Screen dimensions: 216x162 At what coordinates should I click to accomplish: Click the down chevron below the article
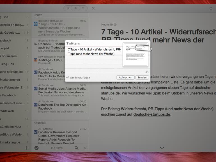tap(162, 148)
